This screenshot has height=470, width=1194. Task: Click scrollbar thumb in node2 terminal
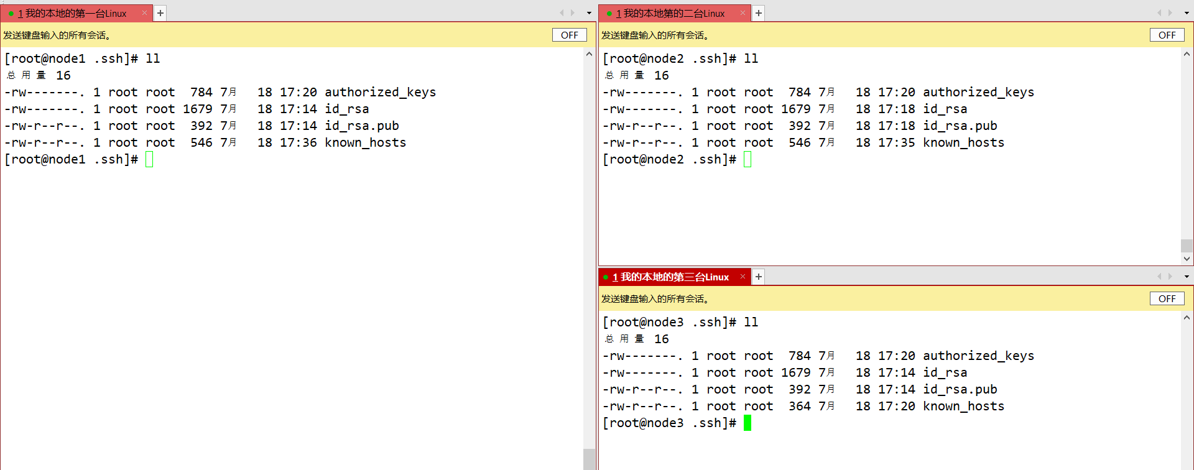1187,246
